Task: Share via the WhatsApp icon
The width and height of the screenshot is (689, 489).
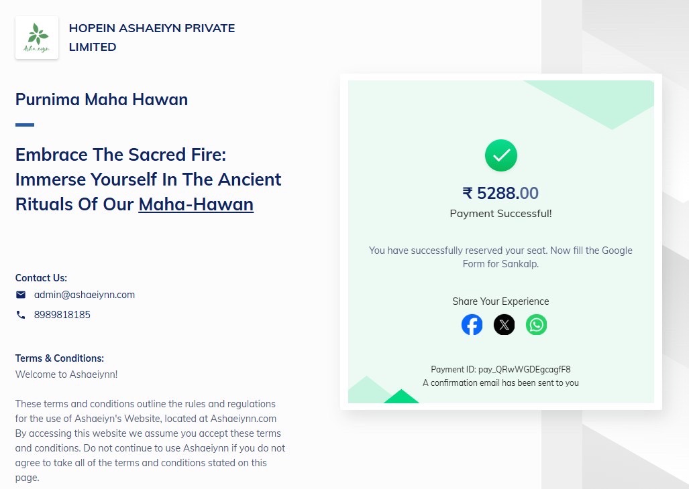Action: click(x=537, y=325)
